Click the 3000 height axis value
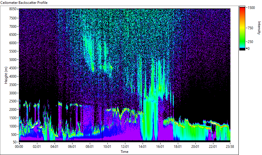Viewport: 262px width, 155px height. 13,93
